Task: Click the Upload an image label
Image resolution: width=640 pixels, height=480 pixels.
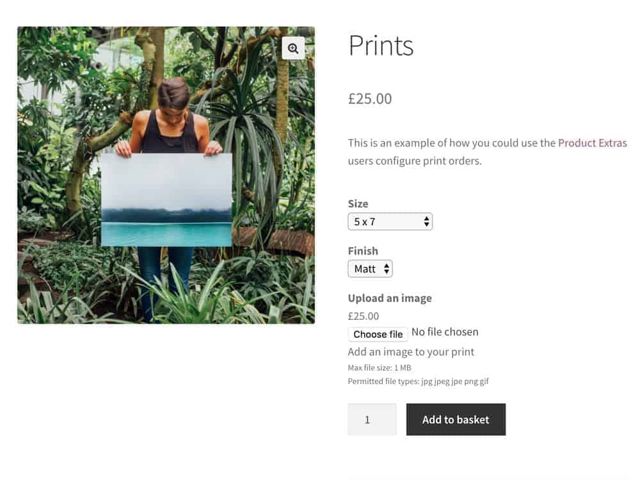Action: (x=390, y=298)
